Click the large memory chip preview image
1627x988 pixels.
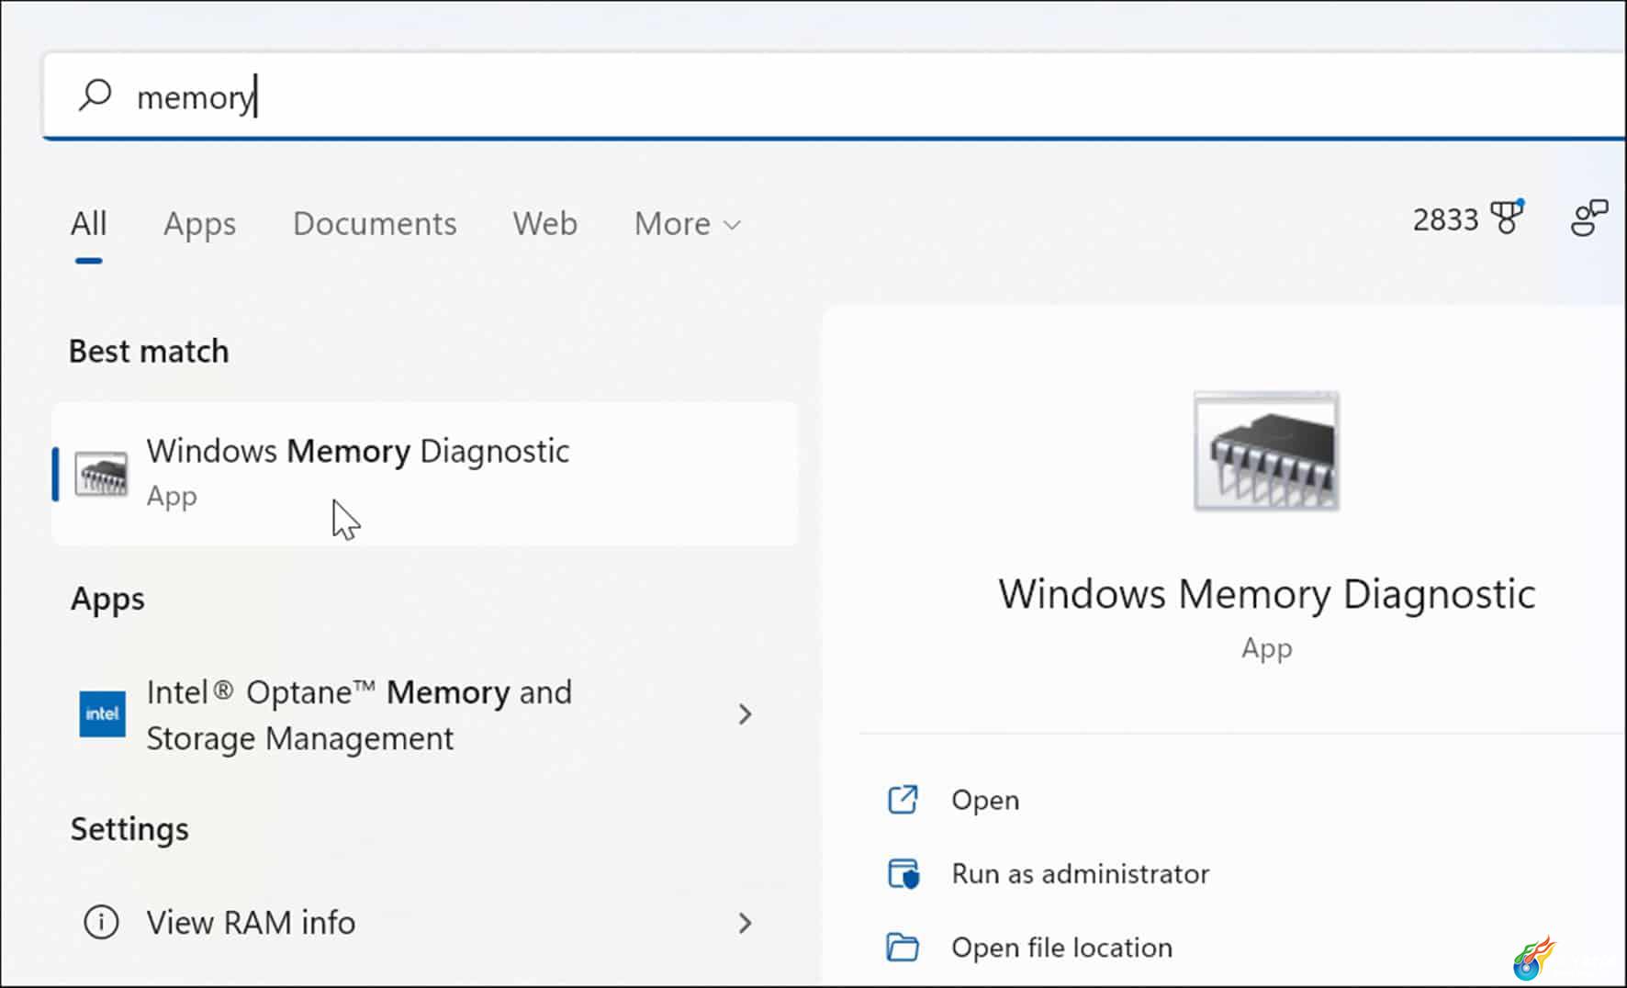[1266, 451]
